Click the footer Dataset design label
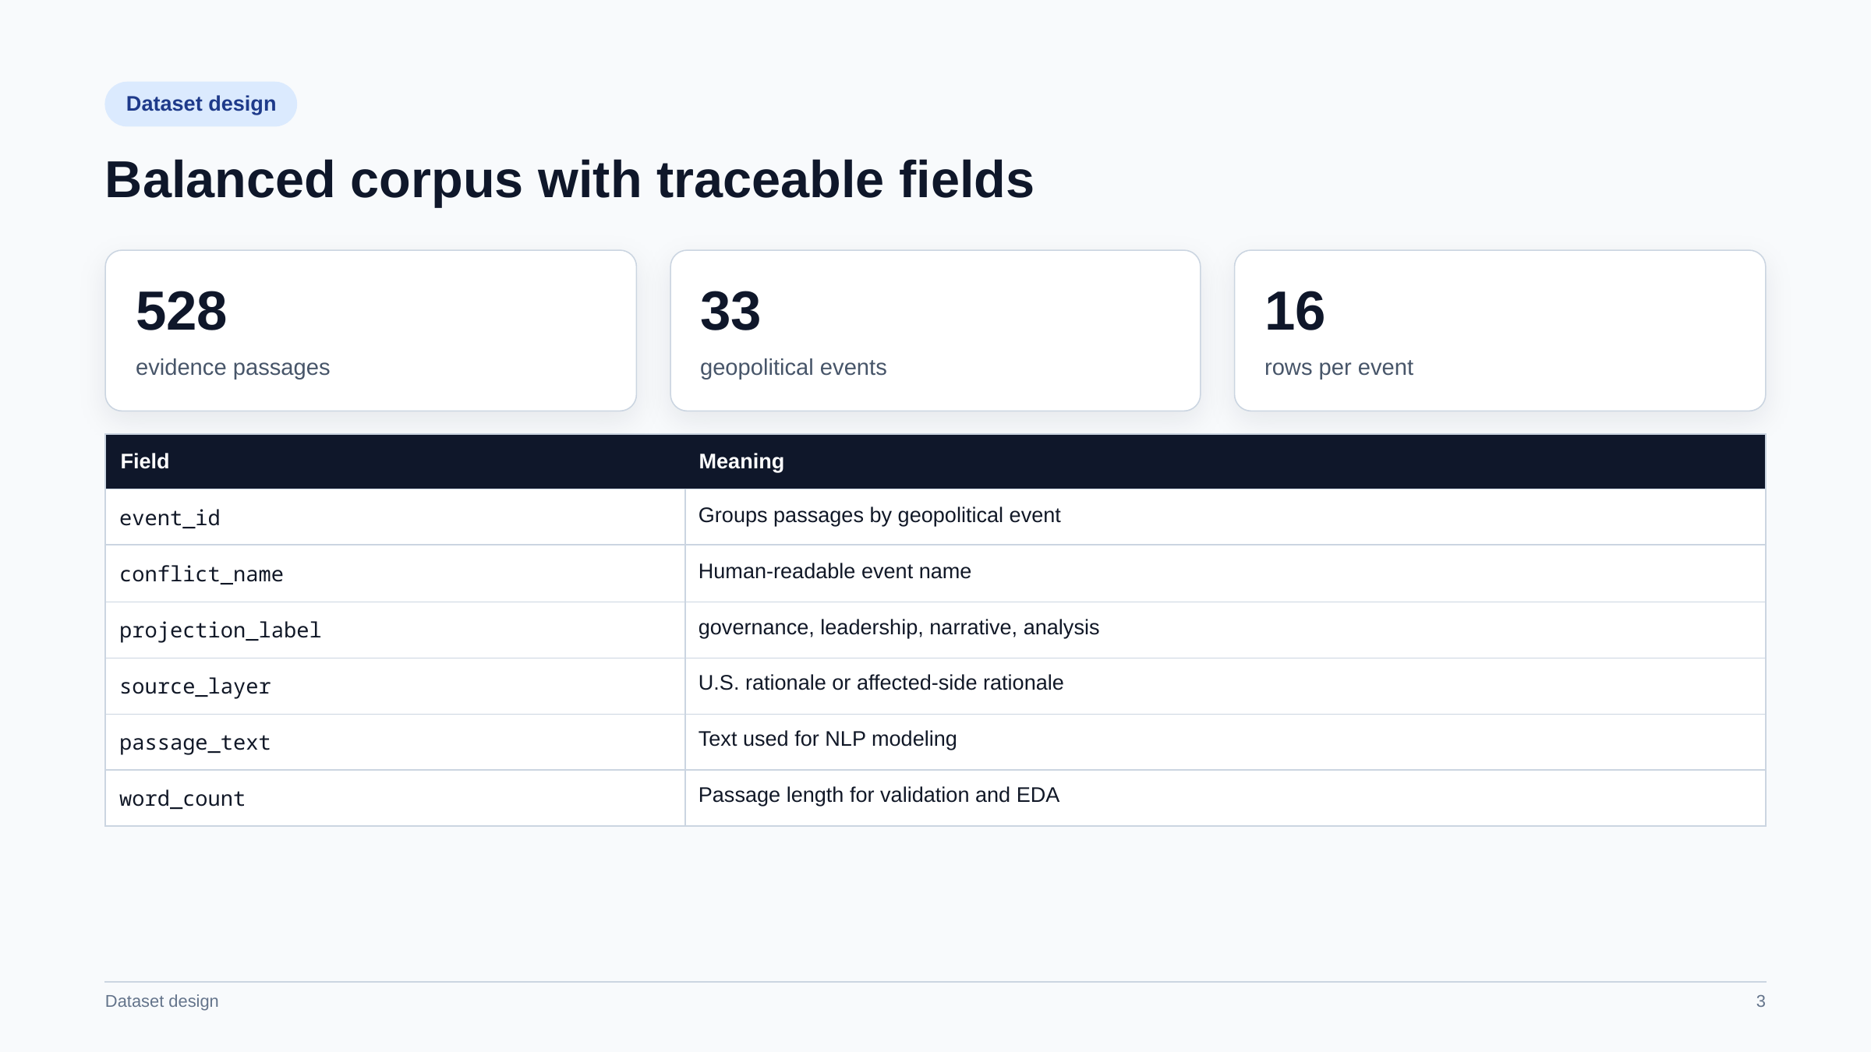Screen dimensions: 1871x1052 [x=162, y=1001]
